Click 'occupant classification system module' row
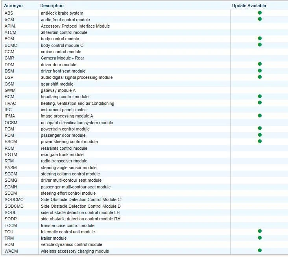 click(77, 123)
